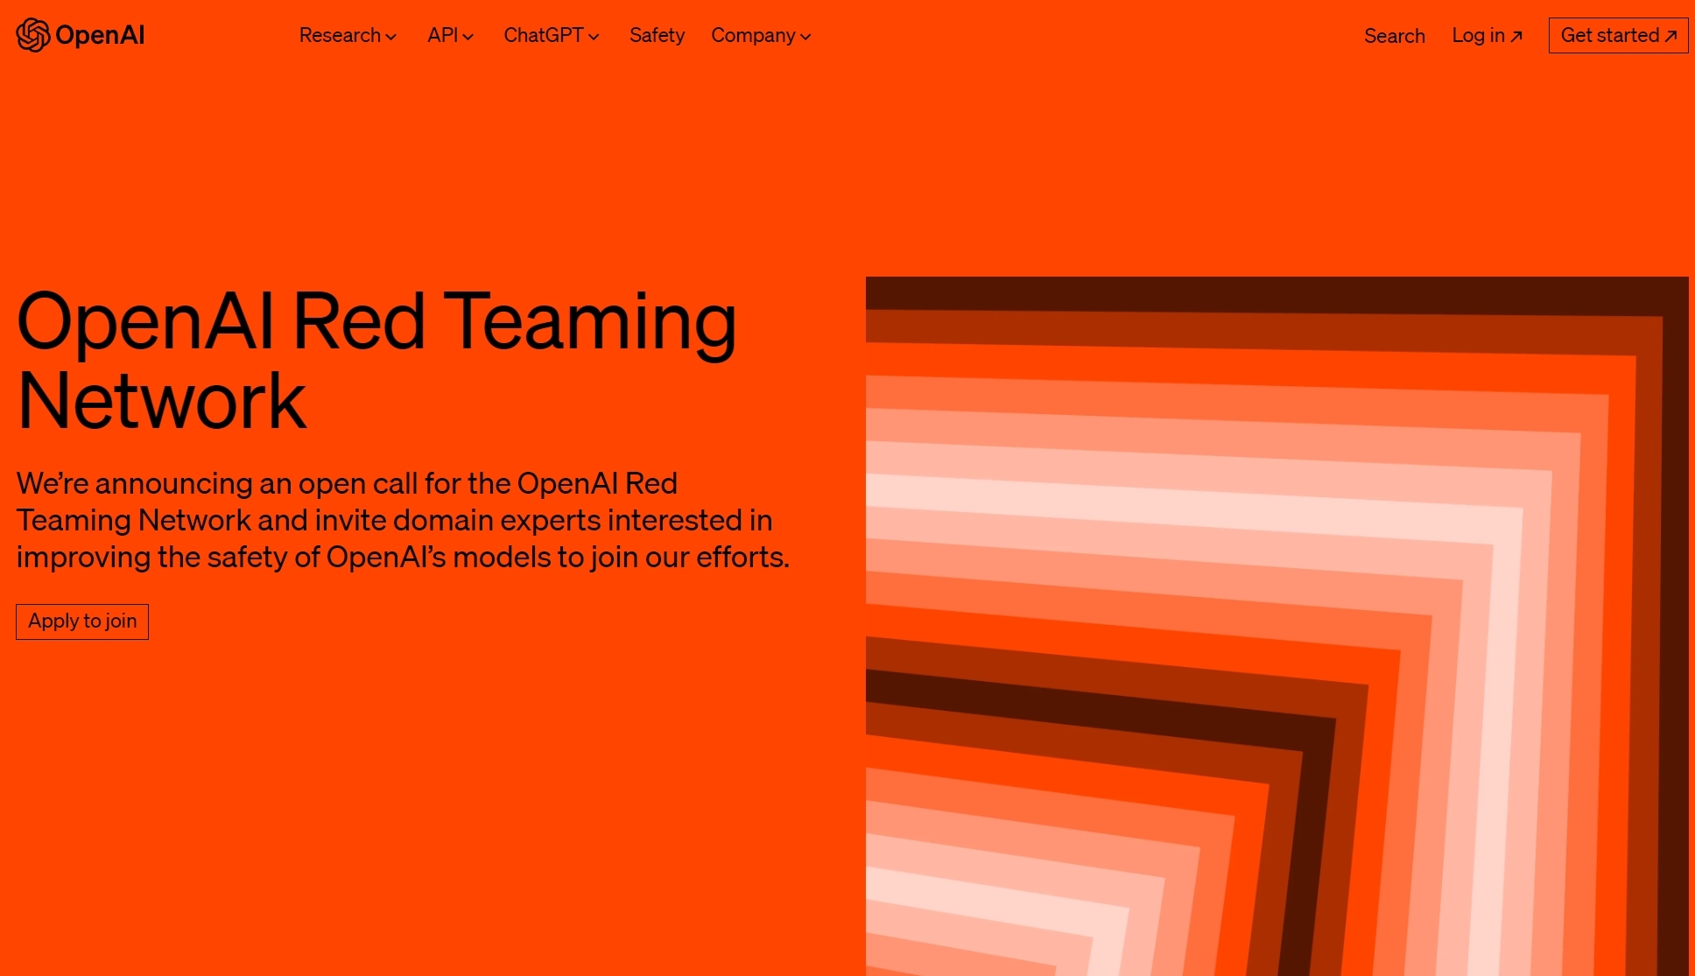Screen dimensions: 1695x976
Task: Open the Search function
Action: pos(1395,35)
